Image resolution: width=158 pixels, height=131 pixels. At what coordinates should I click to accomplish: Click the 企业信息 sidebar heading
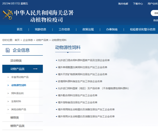[21, 50]
